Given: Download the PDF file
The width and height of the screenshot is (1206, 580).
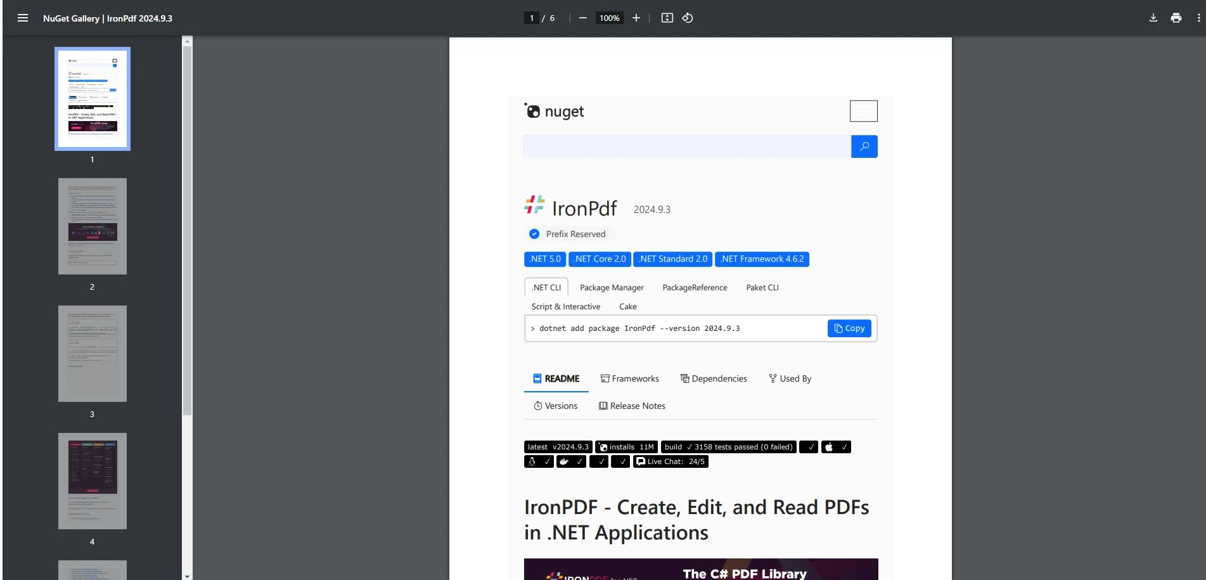Looking at the screenshot, I should pyautogui.click(x=1153, y=18).
